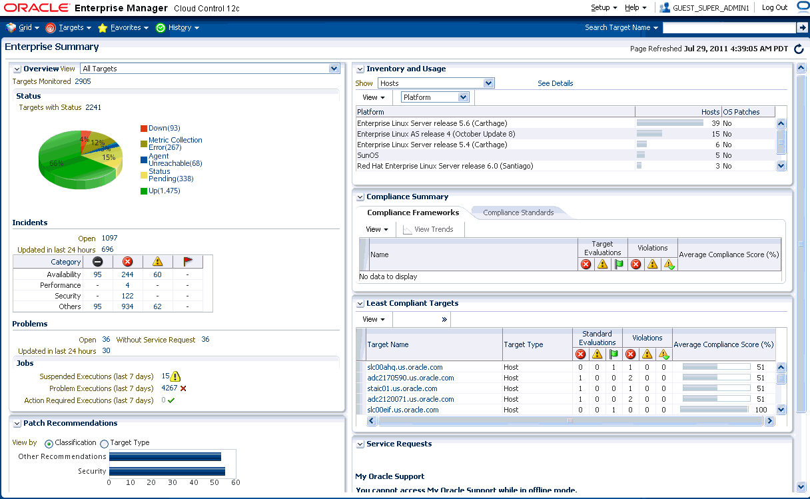Click the History green icon
The width and height of the screenshot is (810, 499).
coord(160,27)
